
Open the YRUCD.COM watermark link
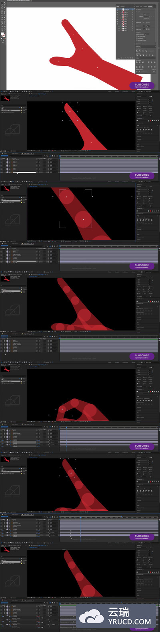pos(130,622)
